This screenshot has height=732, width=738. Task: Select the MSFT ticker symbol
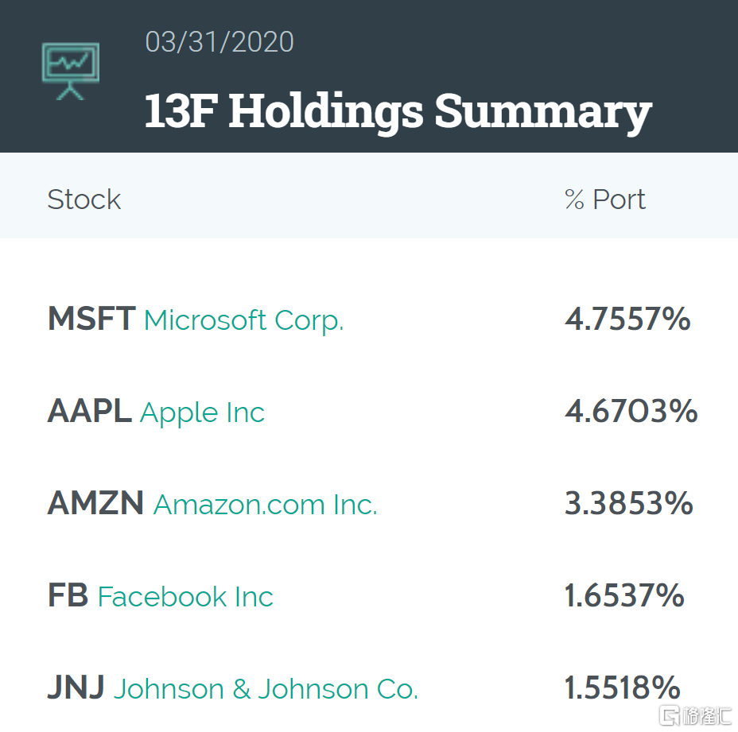click(91, 320)
